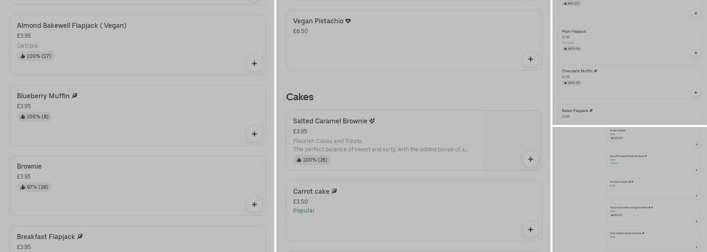Click the Cakes section heading
The width and height of the screenshot is (707, 252).
click(299, 97)
